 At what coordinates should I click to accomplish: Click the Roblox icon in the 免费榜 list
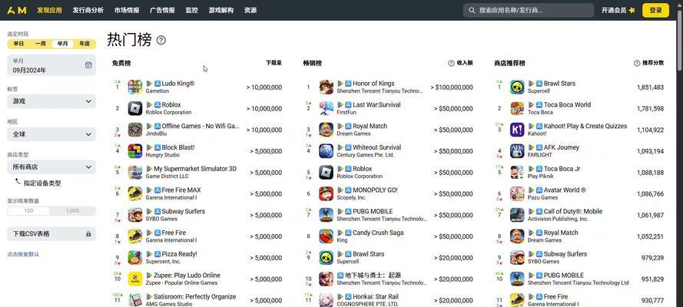pyautogui.click(x=135, y=108)
